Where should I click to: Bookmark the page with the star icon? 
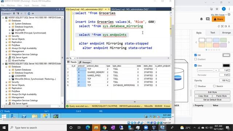pyautogui.click(x=217, y=9)
